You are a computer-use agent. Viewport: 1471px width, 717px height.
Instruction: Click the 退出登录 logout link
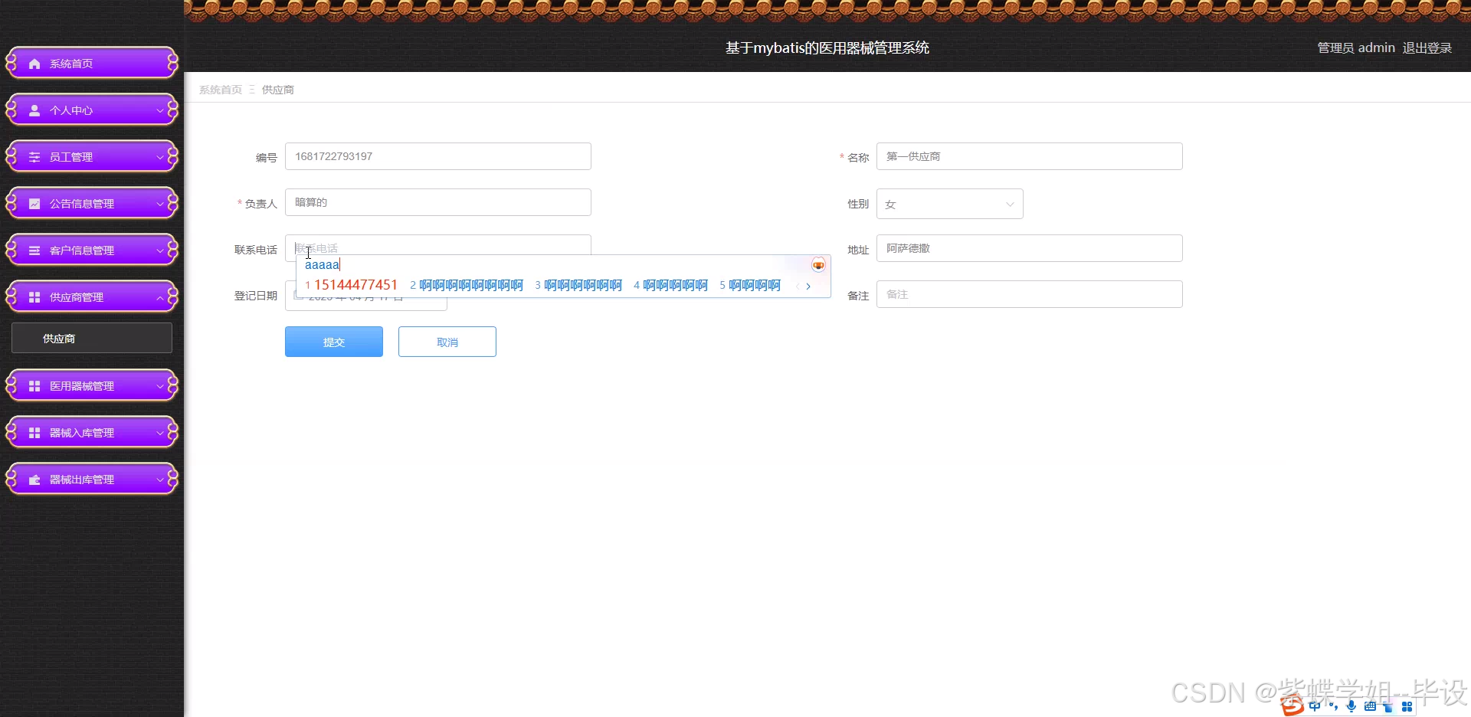[x=1427, y=47]
